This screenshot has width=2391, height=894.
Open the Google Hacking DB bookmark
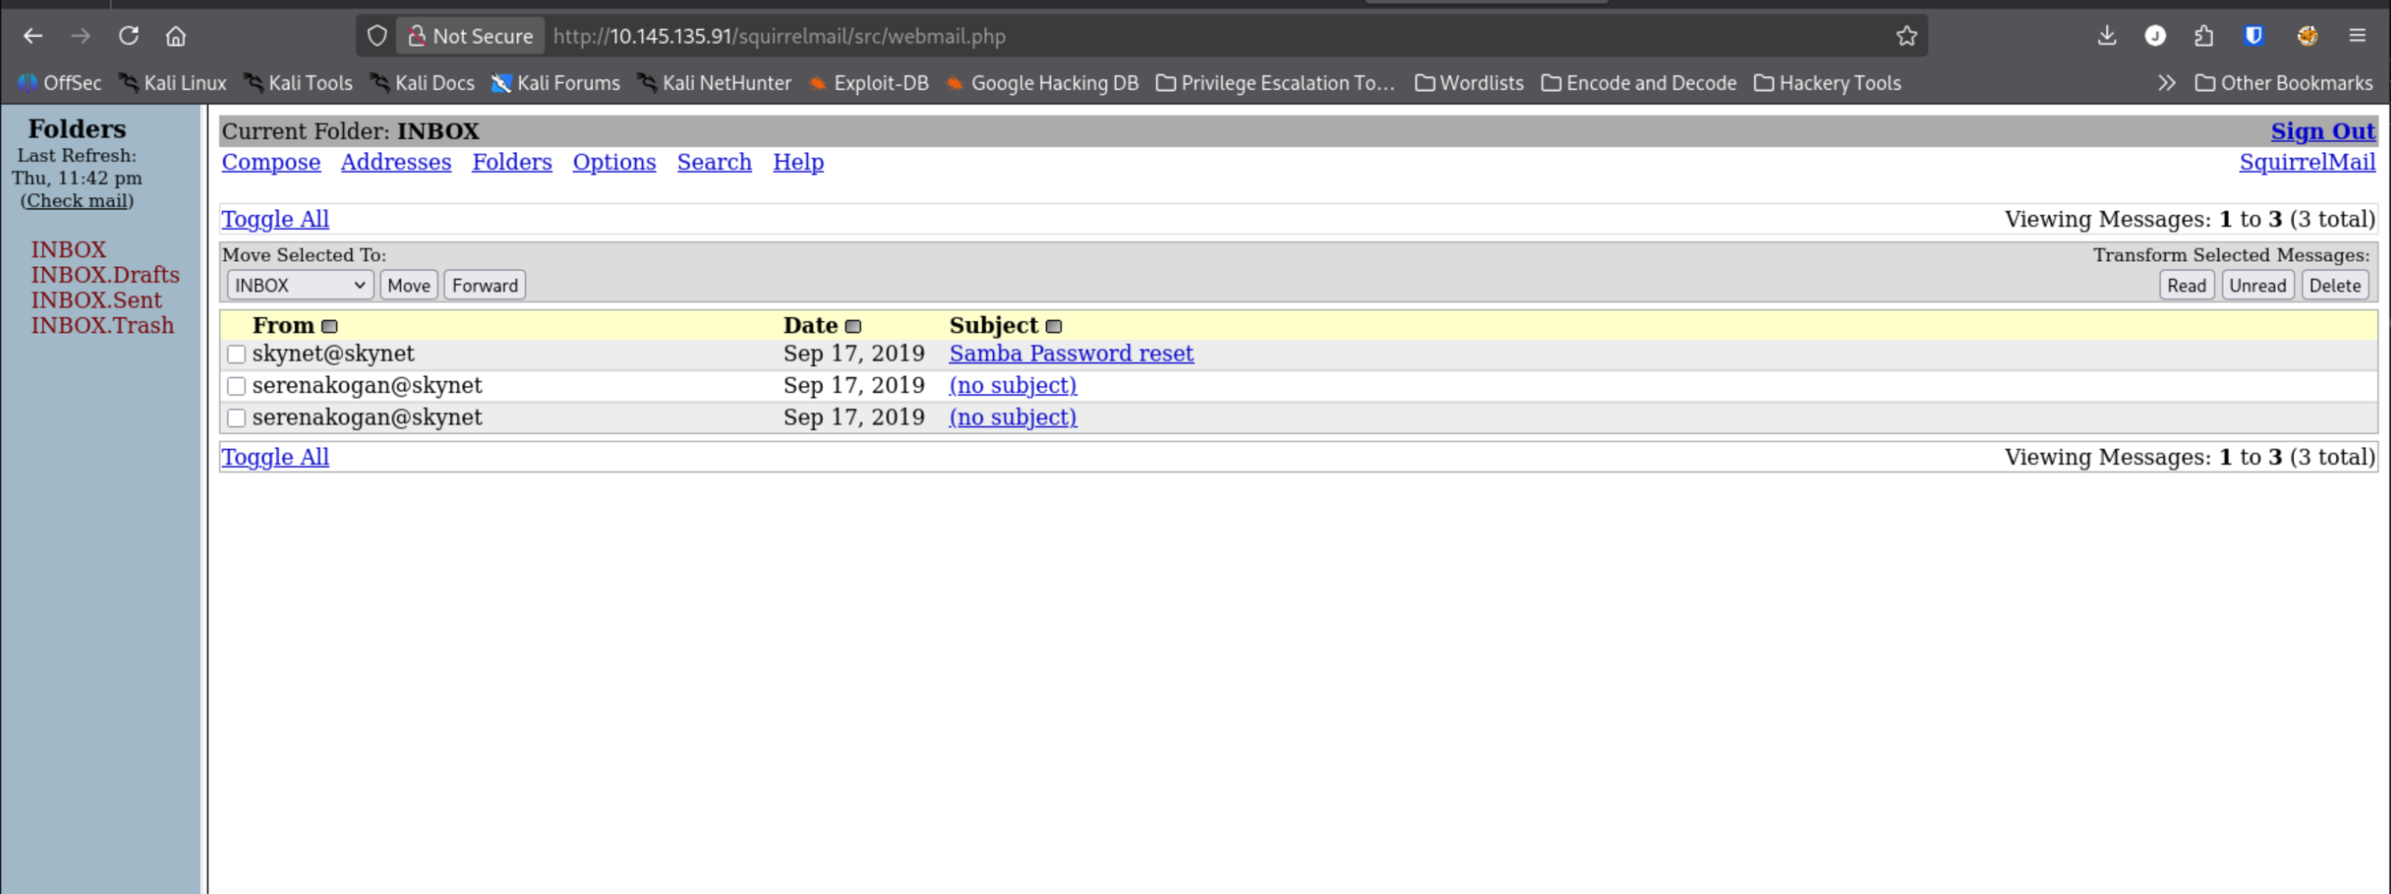click(1043, 84)
